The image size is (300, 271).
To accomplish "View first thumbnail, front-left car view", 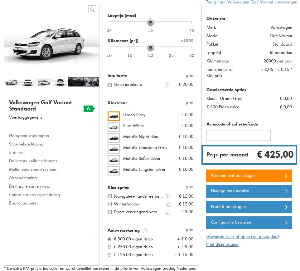I will tap(12, 82).
